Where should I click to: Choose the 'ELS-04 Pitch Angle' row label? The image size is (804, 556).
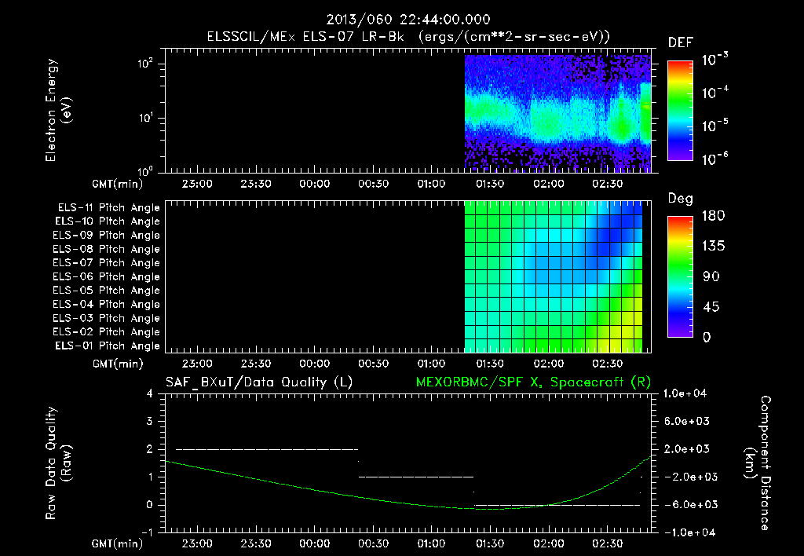click(106, 305)
